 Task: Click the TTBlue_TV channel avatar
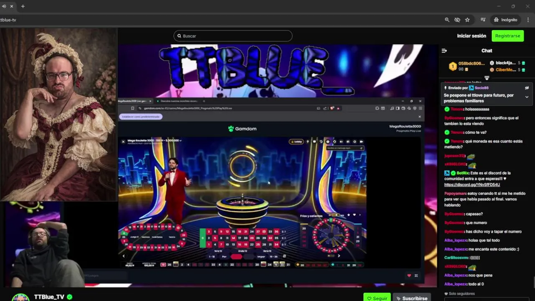20,297
